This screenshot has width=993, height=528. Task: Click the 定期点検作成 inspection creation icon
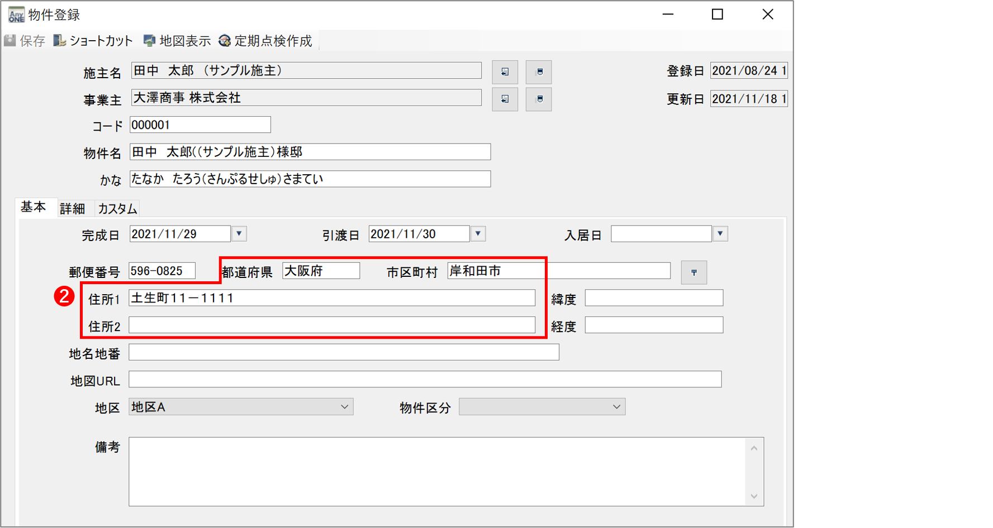click(x=225, y=41)
